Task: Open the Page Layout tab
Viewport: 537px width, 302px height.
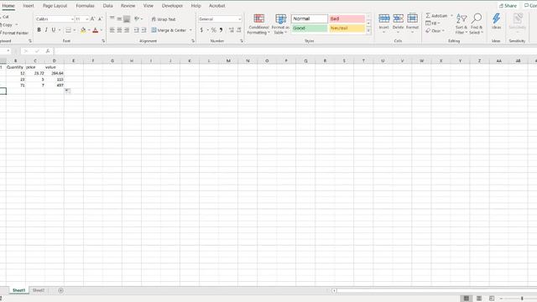Action: tap(55, 6)
